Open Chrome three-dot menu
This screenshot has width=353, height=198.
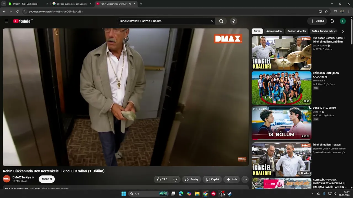click(x=349, y=12)
